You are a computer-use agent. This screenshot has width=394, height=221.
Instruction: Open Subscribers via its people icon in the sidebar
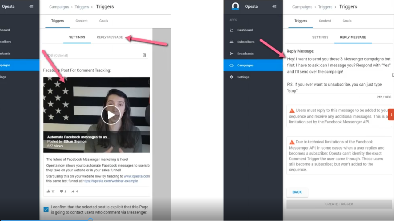[231, 42]
